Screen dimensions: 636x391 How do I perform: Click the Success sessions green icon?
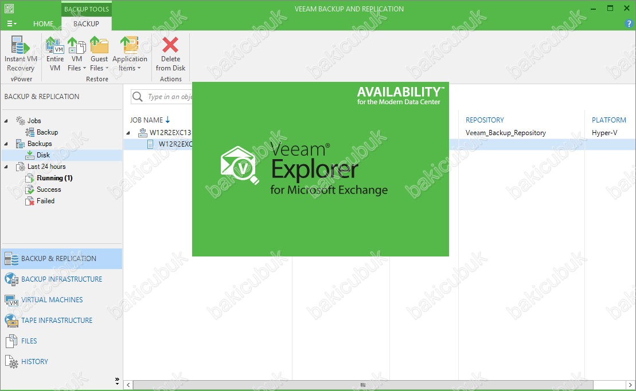tap(30, 189)
